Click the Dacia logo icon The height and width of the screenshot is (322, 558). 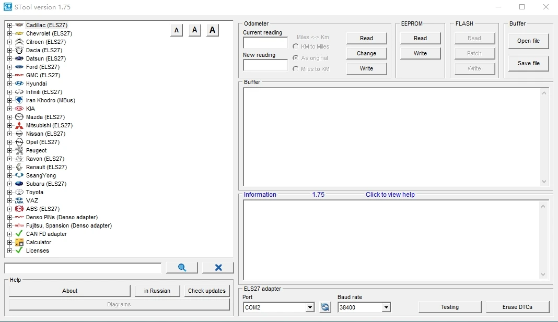point(19,50)
